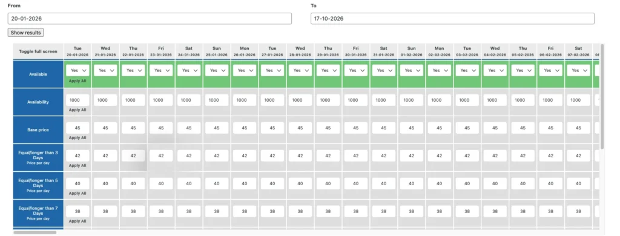Open the Available dropdown for Thu 05-02-2026
Viewport: 620px width, 236px height.
(x=523, y=70)
